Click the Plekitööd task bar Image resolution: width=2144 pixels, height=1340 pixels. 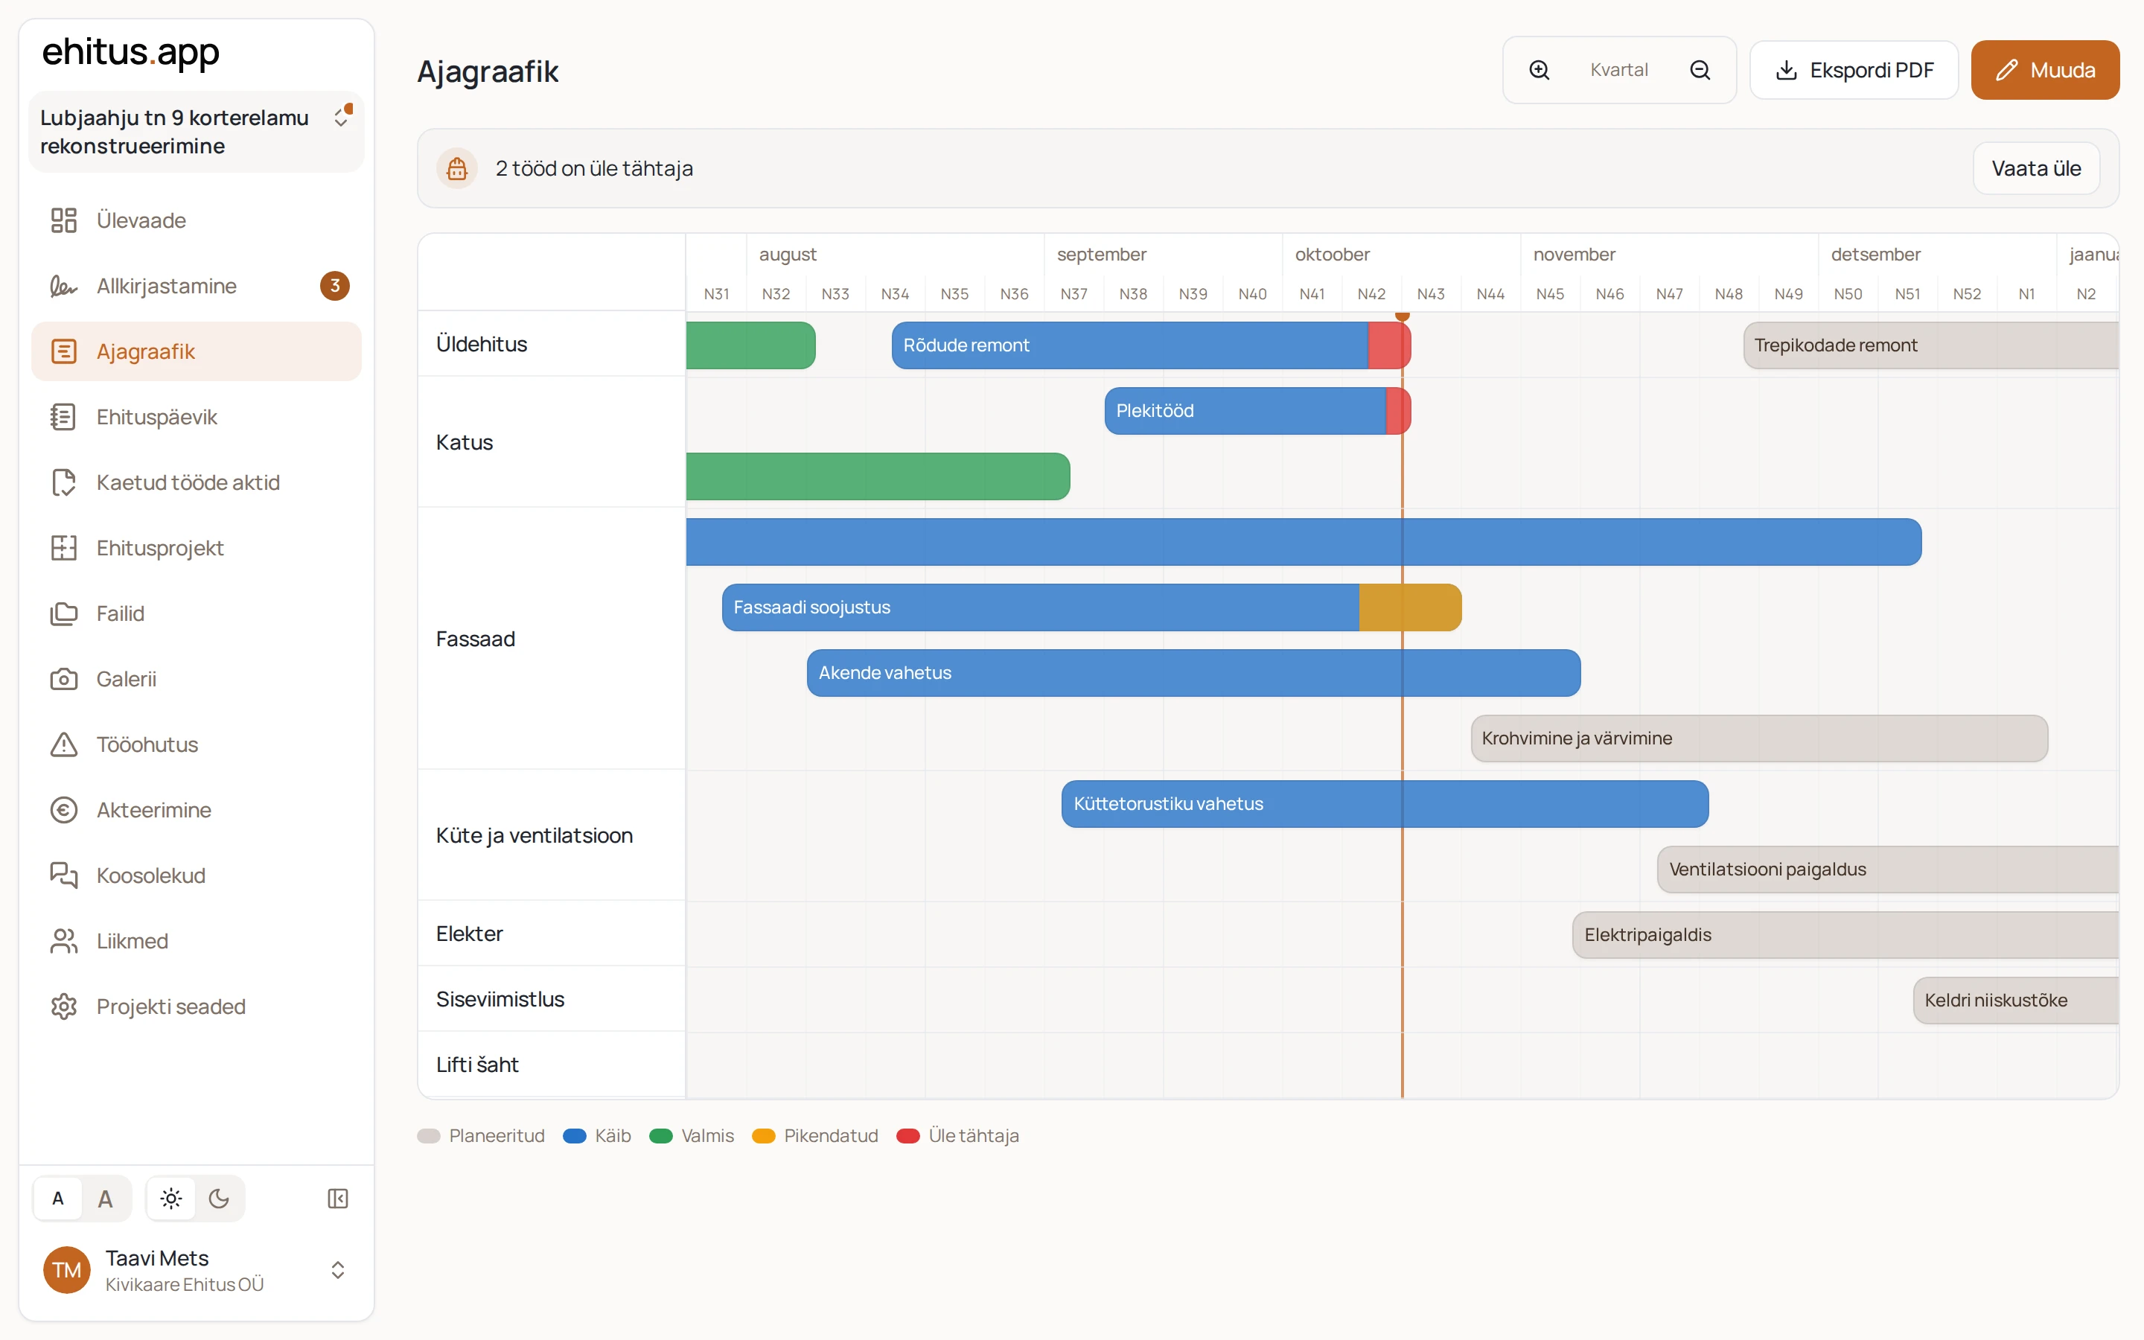click(x=1257, y=410)
